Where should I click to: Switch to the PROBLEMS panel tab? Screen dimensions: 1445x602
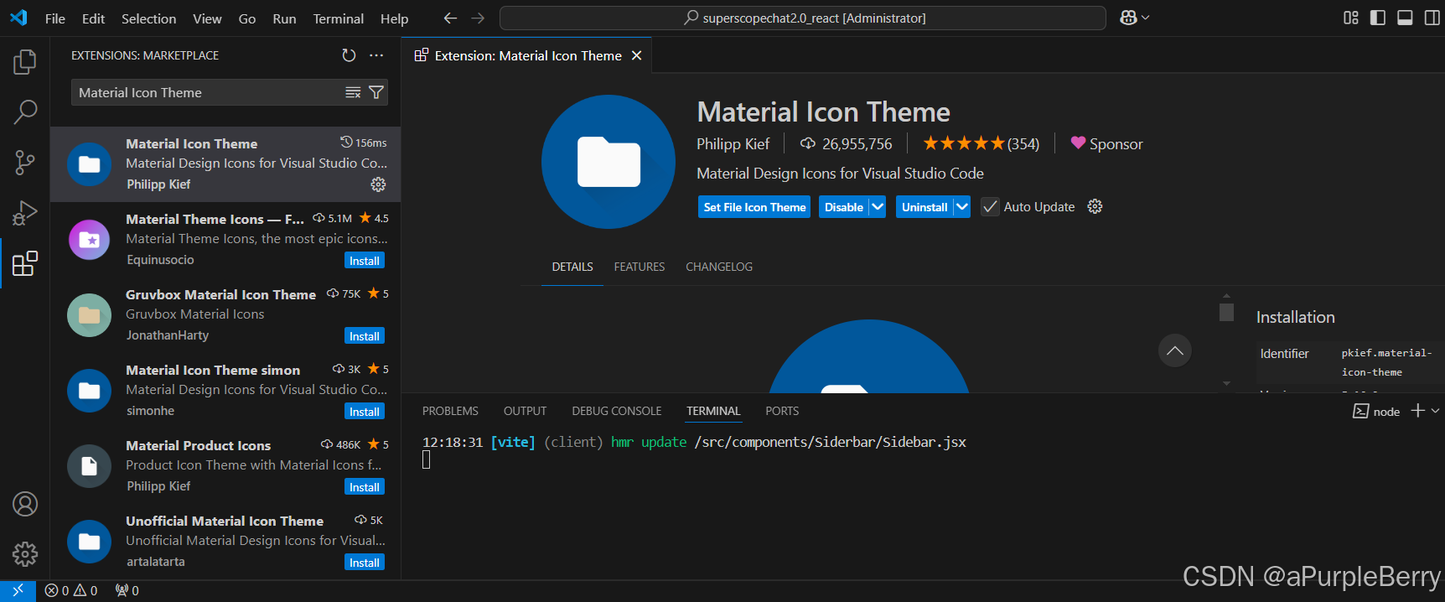(x=450, y=411)
